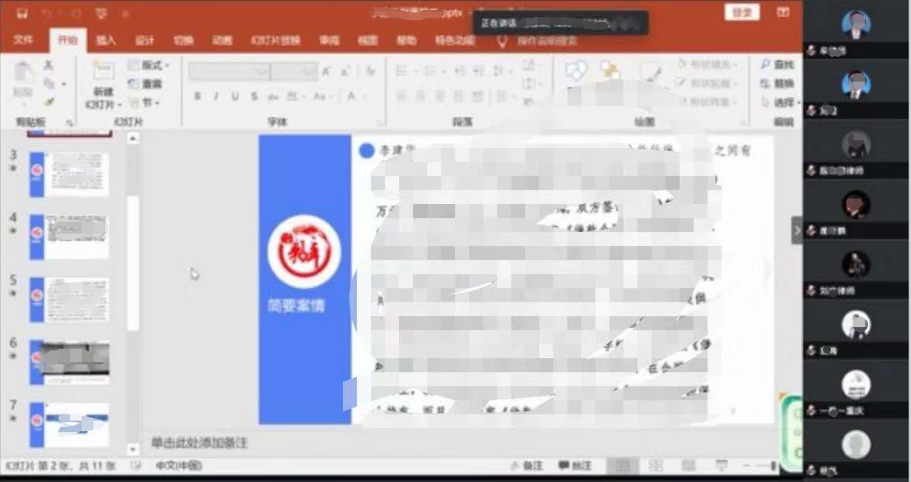Toggle Bold formatting

(x=197, y=97)
